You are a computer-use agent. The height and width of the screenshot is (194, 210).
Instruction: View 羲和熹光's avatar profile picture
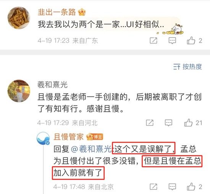click(19, 91)
